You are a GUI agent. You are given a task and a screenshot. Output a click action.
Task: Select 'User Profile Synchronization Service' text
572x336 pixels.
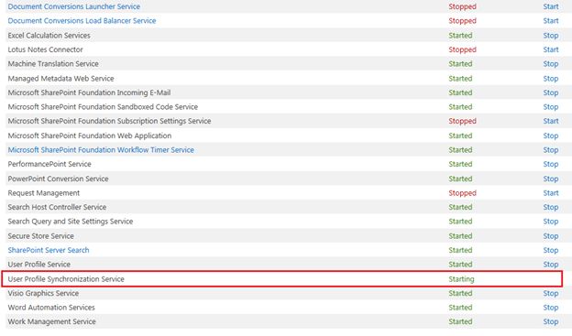click(66, 279)
